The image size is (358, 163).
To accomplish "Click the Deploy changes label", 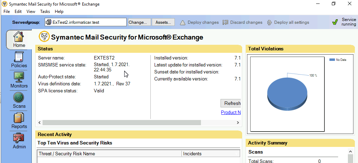I will pyautogui.click(x=203, y=22).
